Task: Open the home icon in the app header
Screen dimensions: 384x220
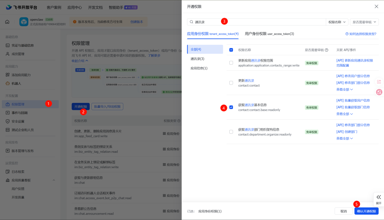Action: coord(7,22)
